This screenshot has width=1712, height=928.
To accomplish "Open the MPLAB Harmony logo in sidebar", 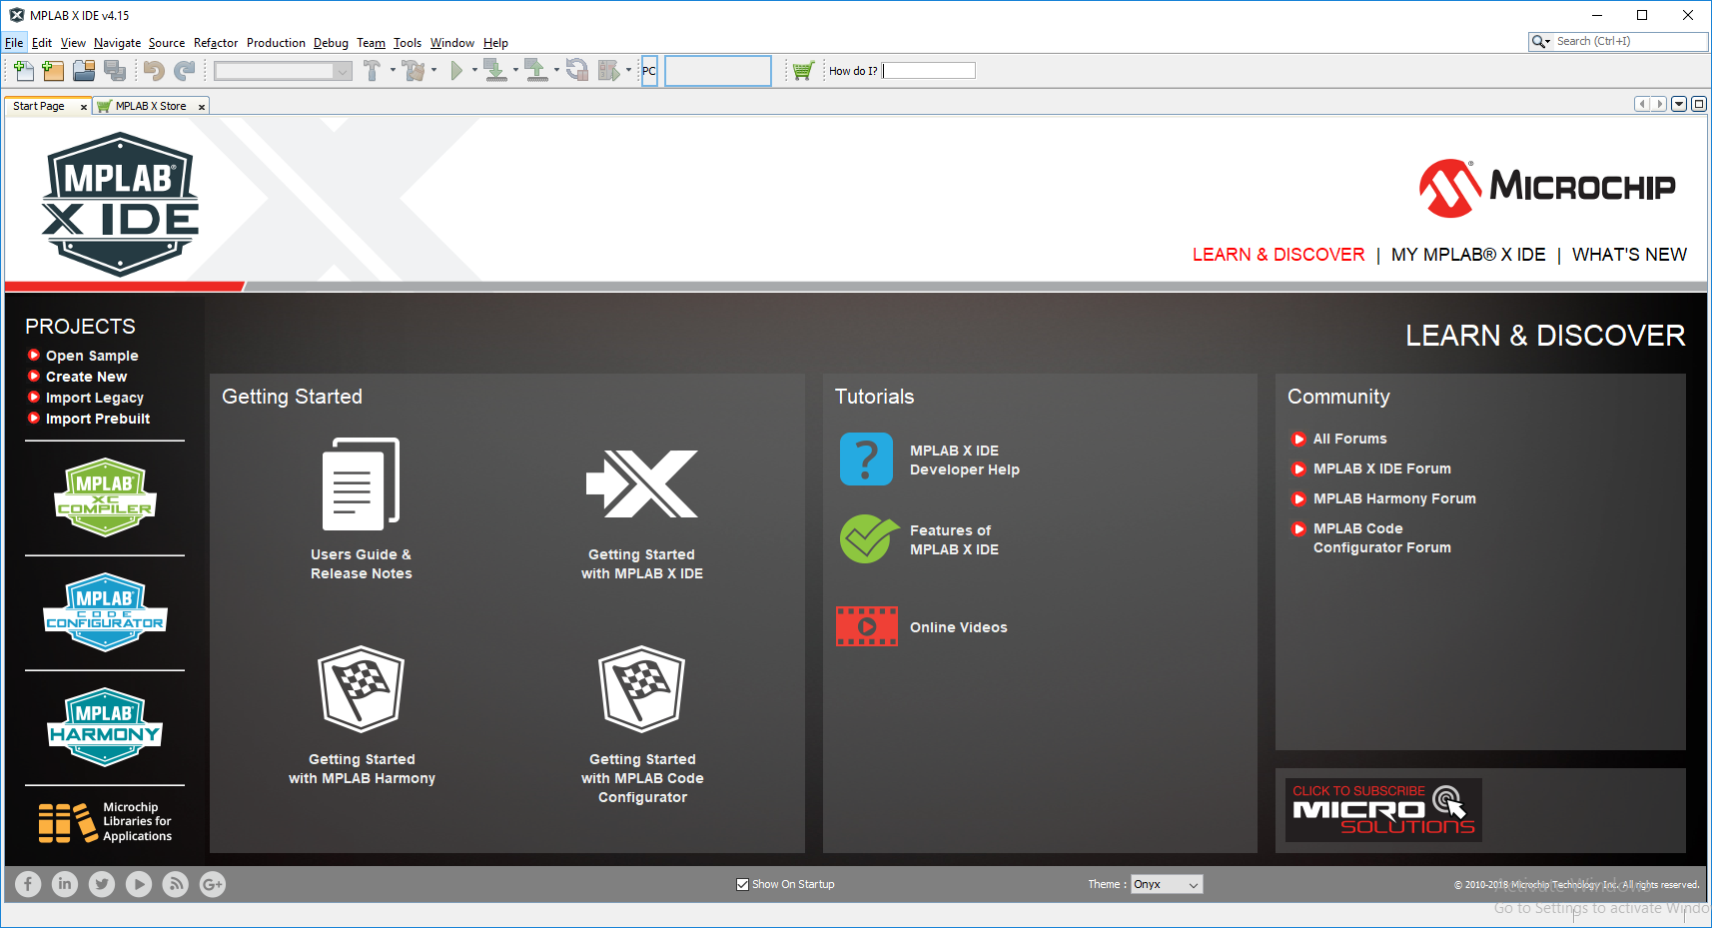I will tap(105, 727).
